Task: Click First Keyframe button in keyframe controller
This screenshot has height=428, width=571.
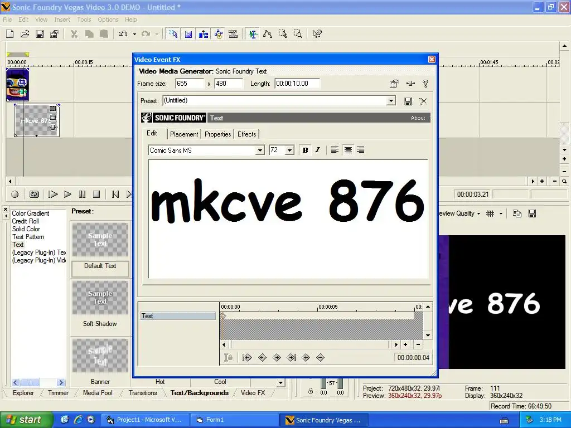Action: point(247,358)
